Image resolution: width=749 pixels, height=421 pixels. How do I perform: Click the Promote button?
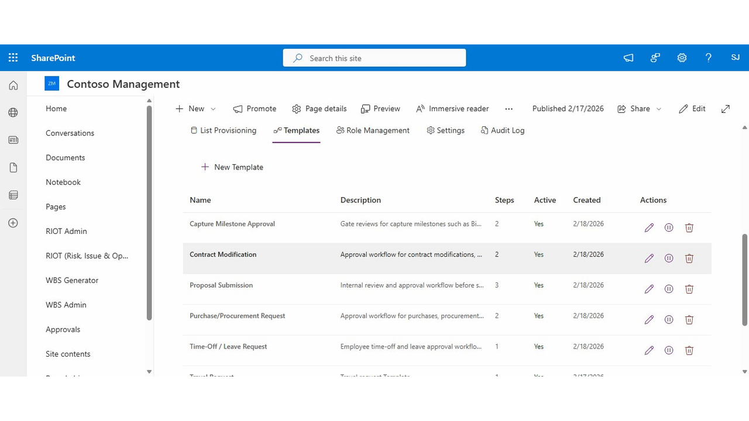[x=255, y=108]
